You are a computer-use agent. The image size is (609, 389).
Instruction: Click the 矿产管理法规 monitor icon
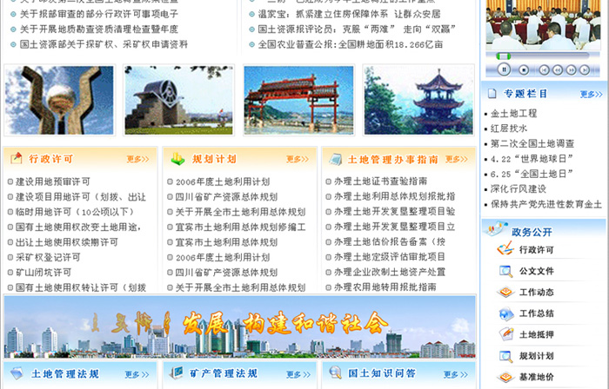point(177,373)
